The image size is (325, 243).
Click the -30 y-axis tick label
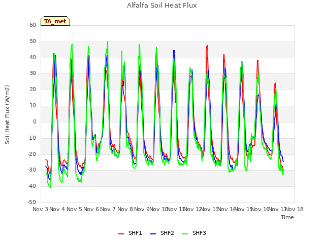tap(32, 170)
